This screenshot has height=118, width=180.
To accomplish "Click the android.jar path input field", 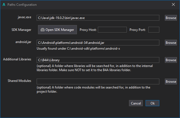I will tap(98, 43).
